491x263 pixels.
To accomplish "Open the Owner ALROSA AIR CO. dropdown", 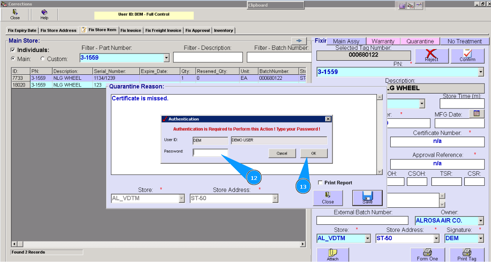I will click(x=481, y=221).
